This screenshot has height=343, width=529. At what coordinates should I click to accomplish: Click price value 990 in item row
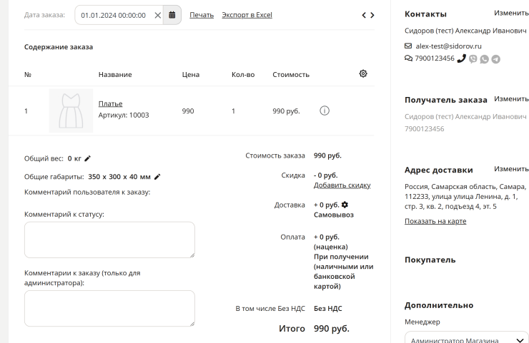pyautogui.click(x=188, y=111)
